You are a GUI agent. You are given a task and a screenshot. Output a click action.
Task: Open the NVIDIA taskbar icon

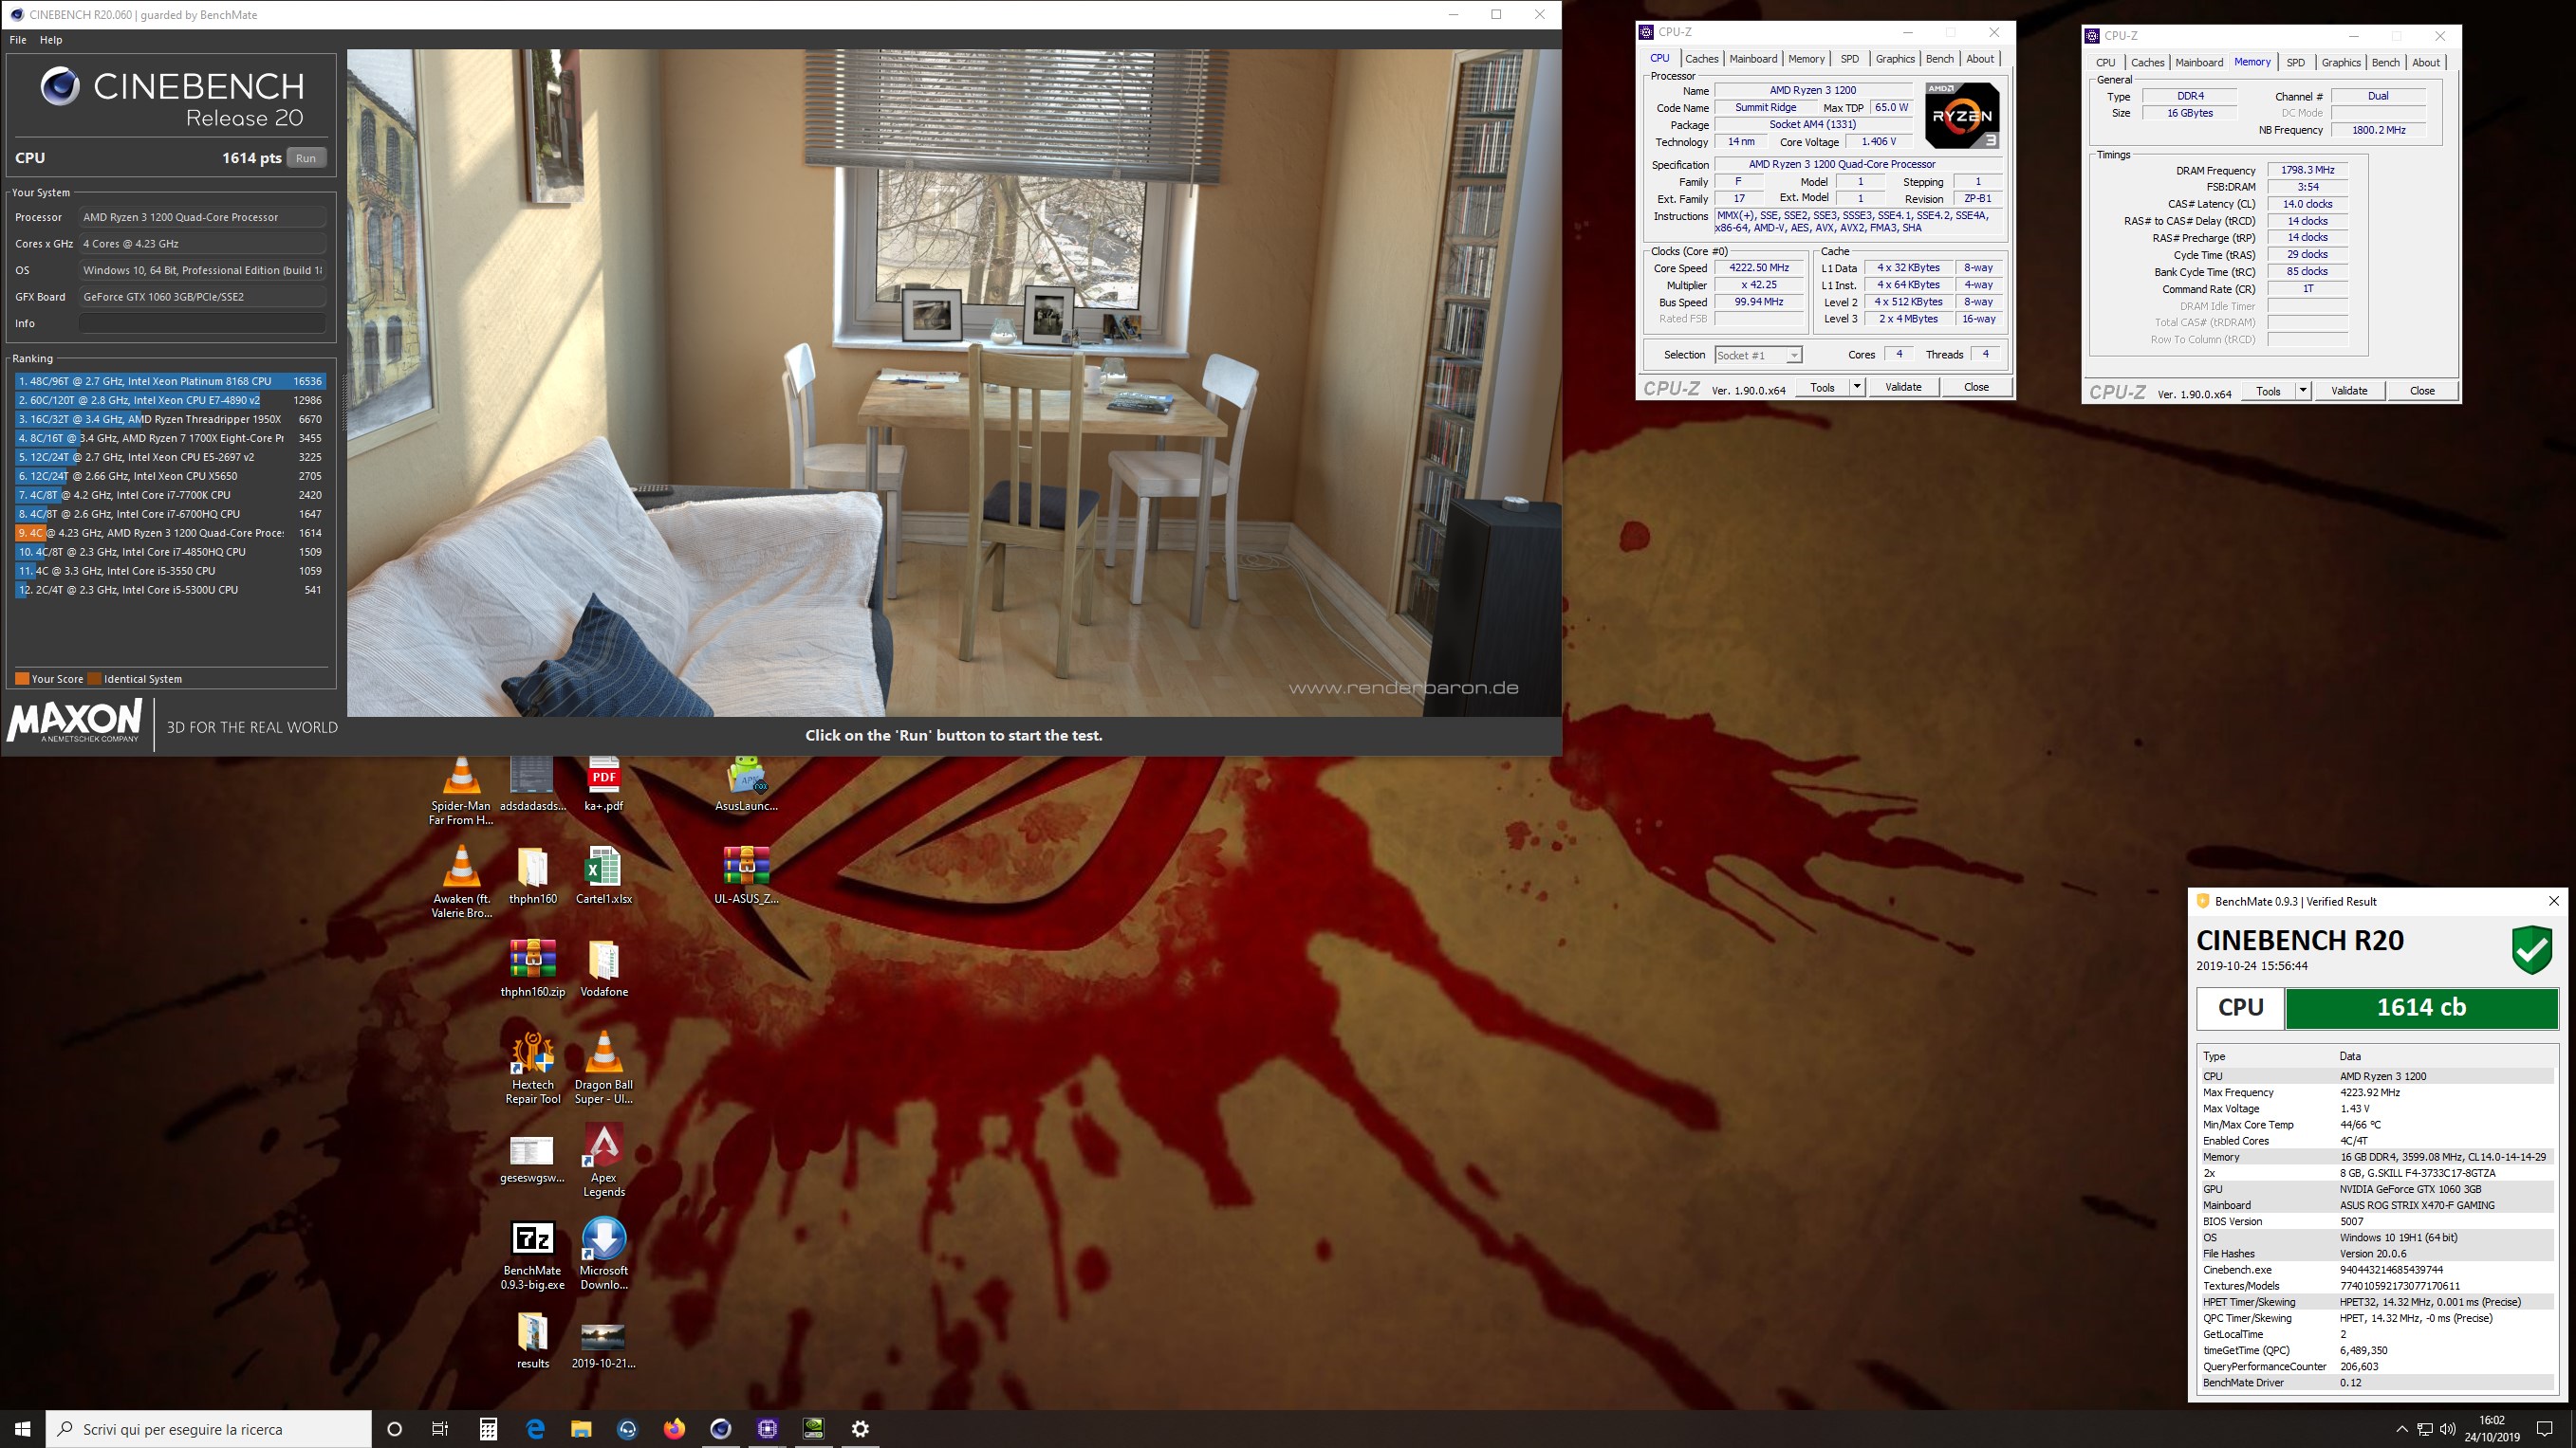814,1429
